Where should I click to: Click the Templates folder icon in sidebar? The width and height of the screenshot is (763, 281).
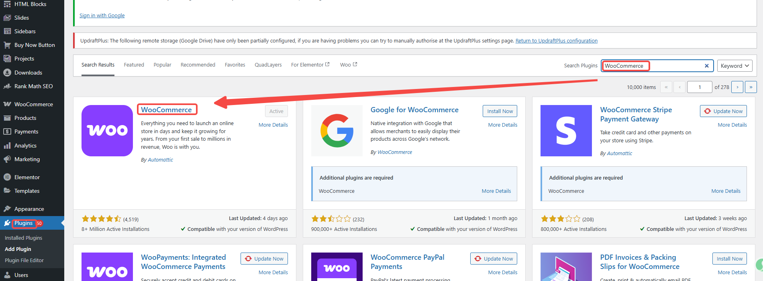click(x=7, y=191)
